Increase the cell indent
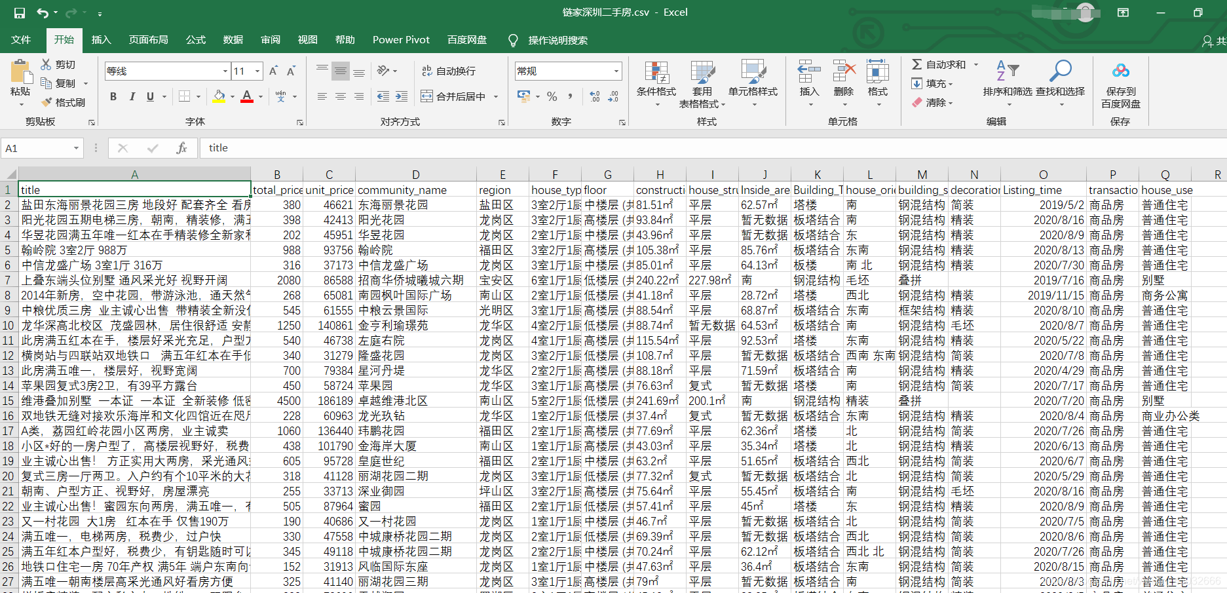The width and height of the screenshot is (1227, 593). (x=402, y=96)
